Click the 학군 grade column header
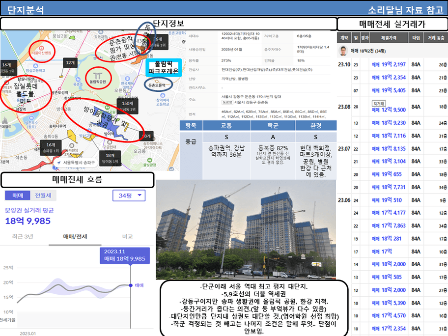Screen dimensions: 448x336 273,125
